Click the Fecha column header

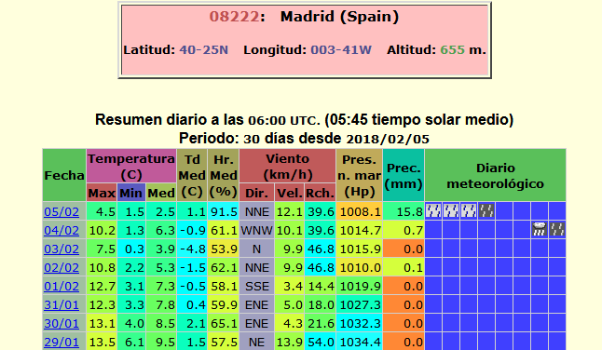click(x=64, y=175)
